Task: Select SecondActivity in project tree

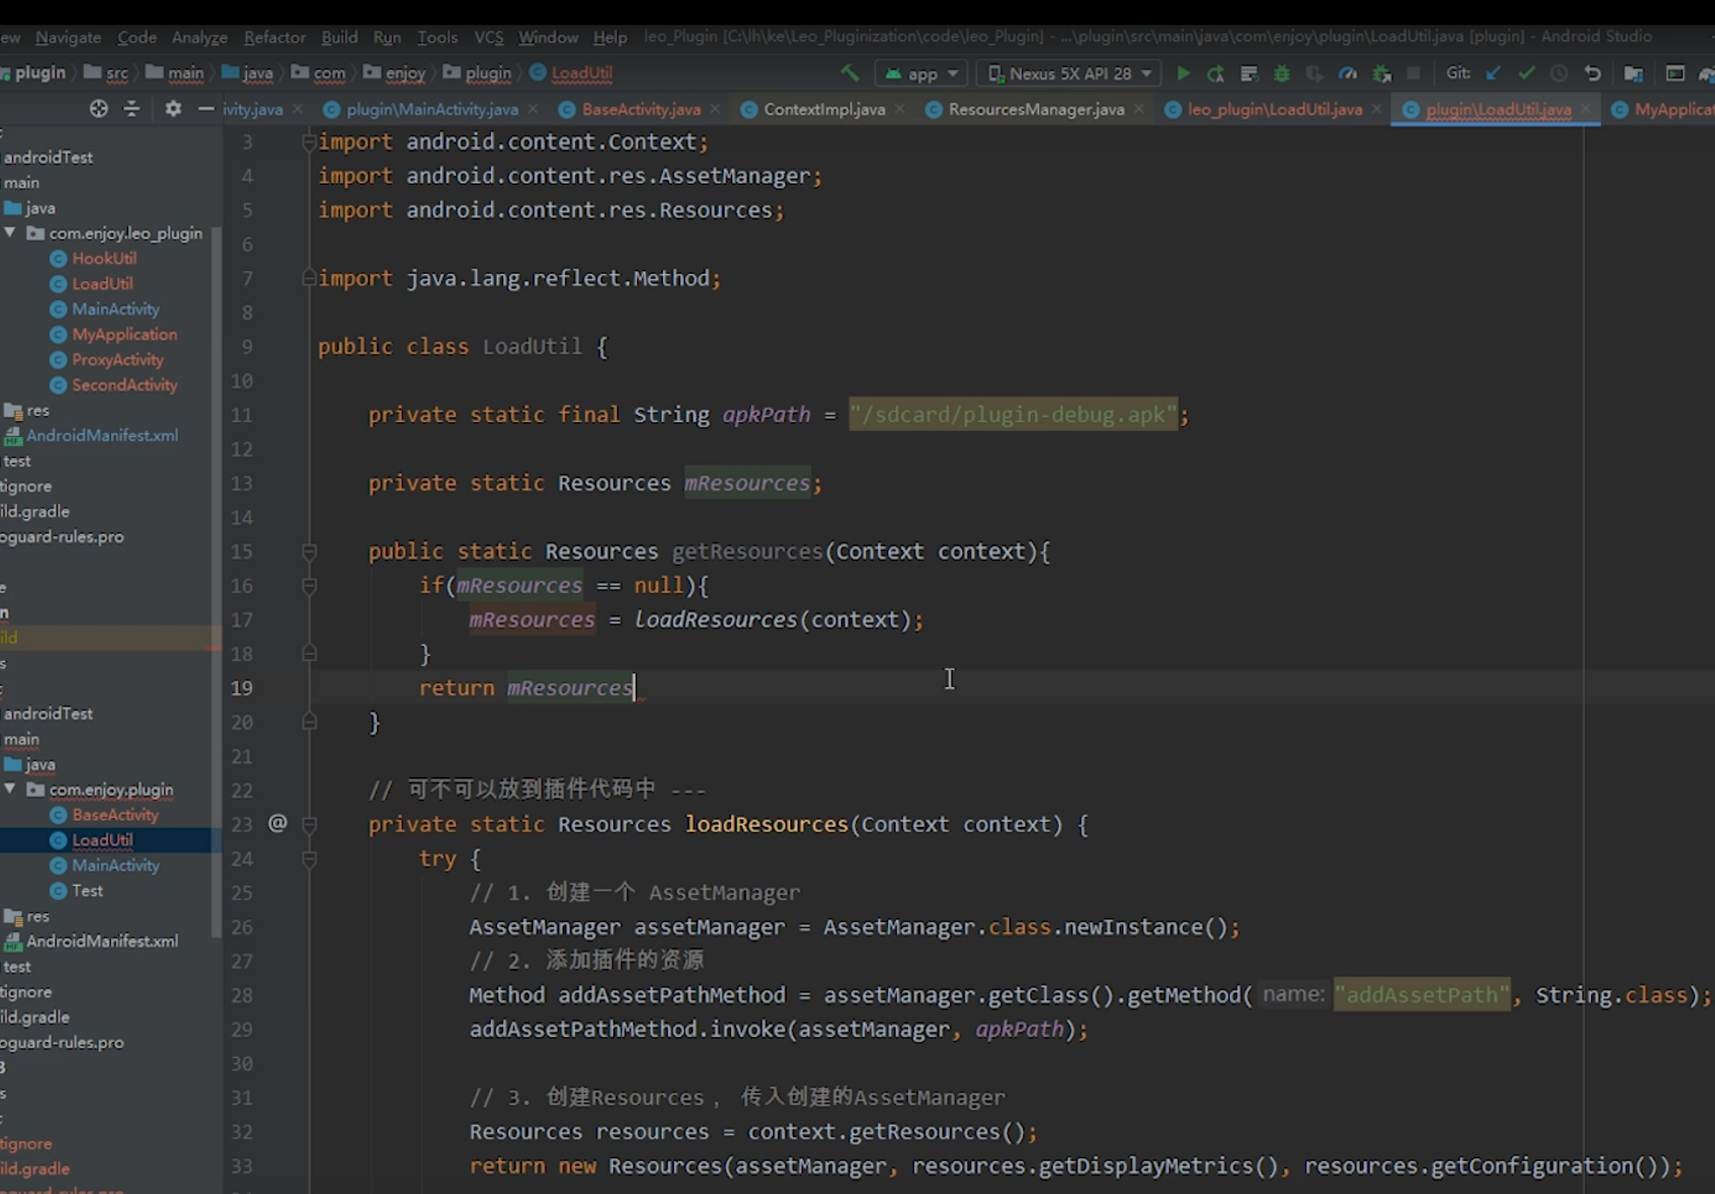Action: coord(124,385)
